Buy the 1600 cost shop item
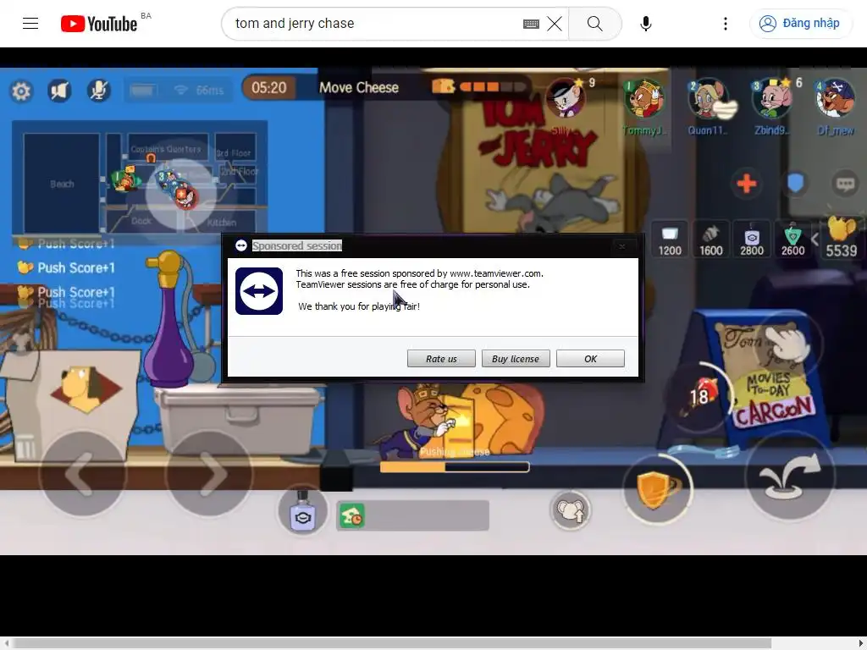The height and width of the screenshot is (650, 867). point(710,240)
